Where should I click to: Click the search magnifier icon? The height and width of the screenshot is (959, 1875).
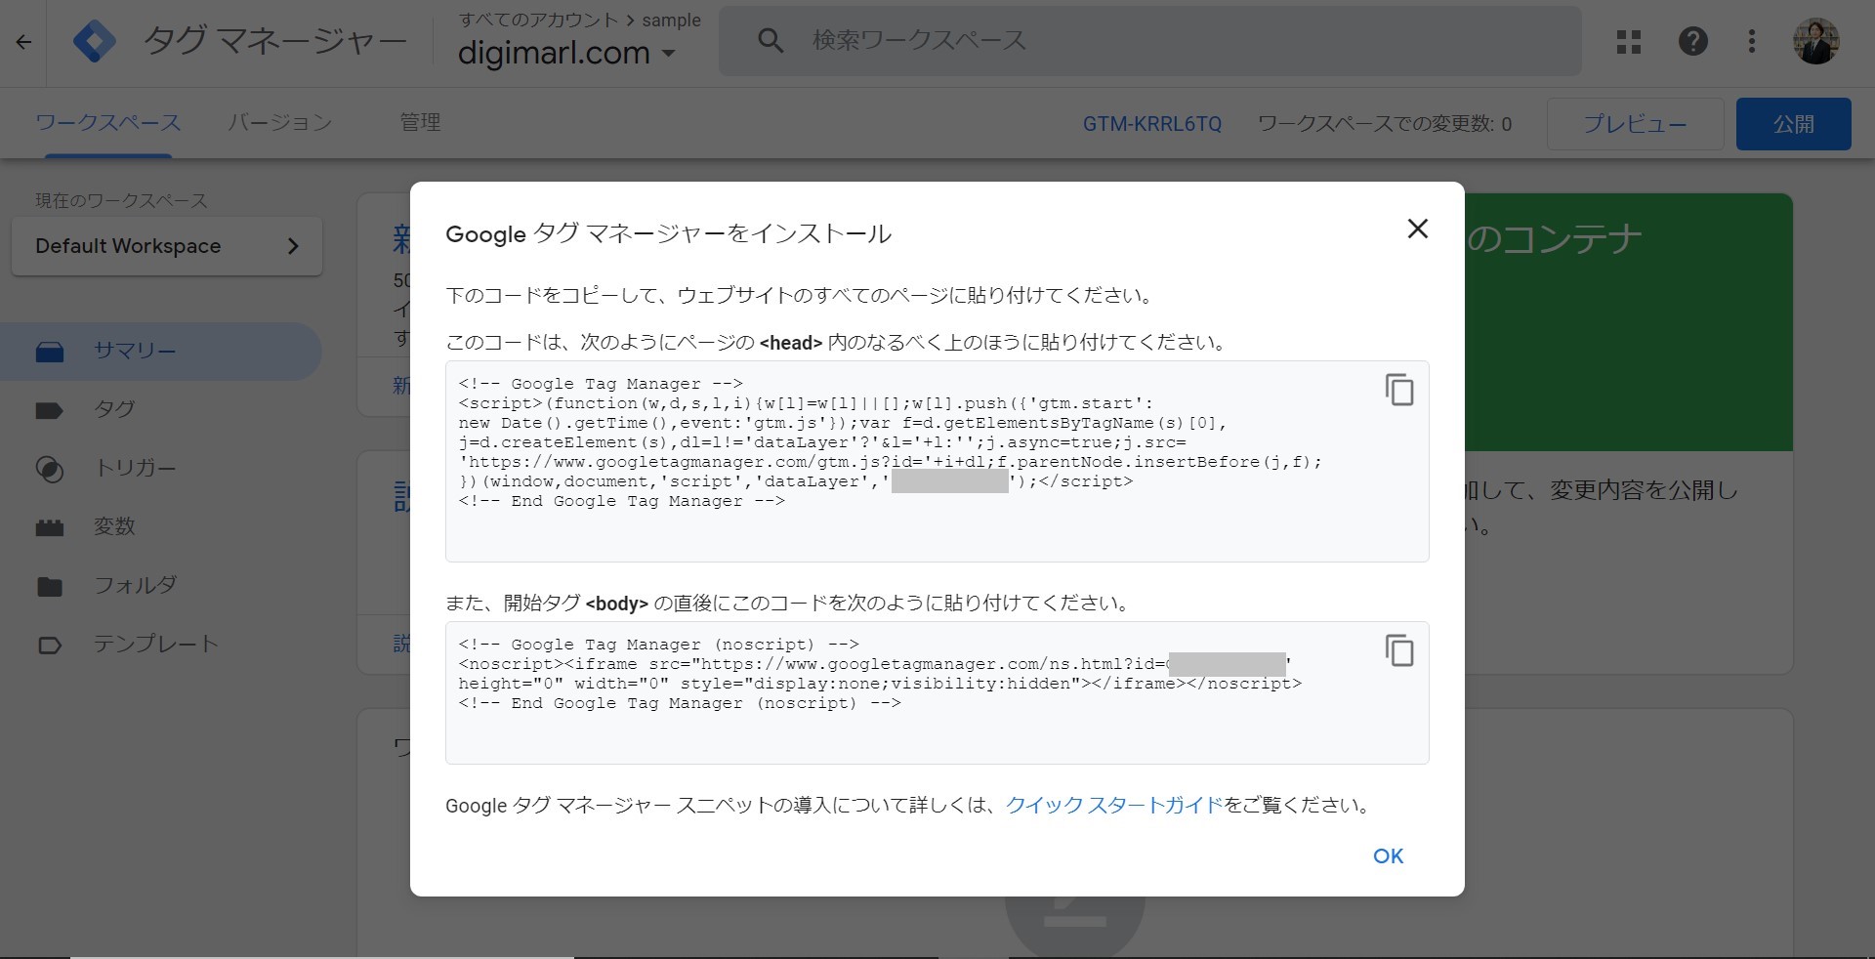(x=771, y=41)
